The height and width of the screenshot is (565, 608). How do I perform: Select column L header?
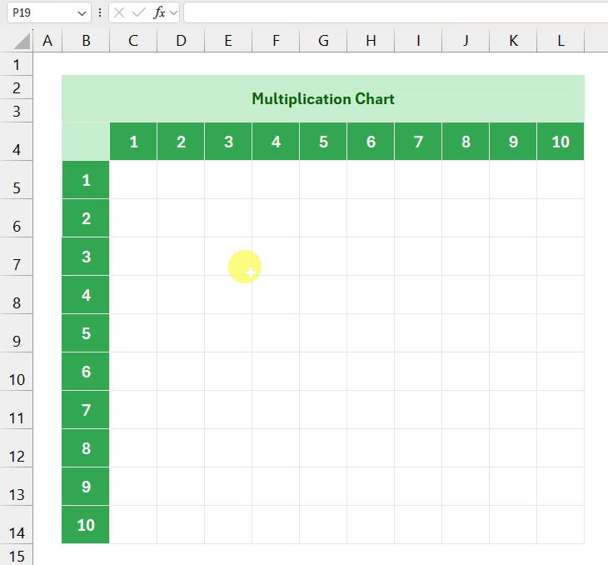click(561, 41)
